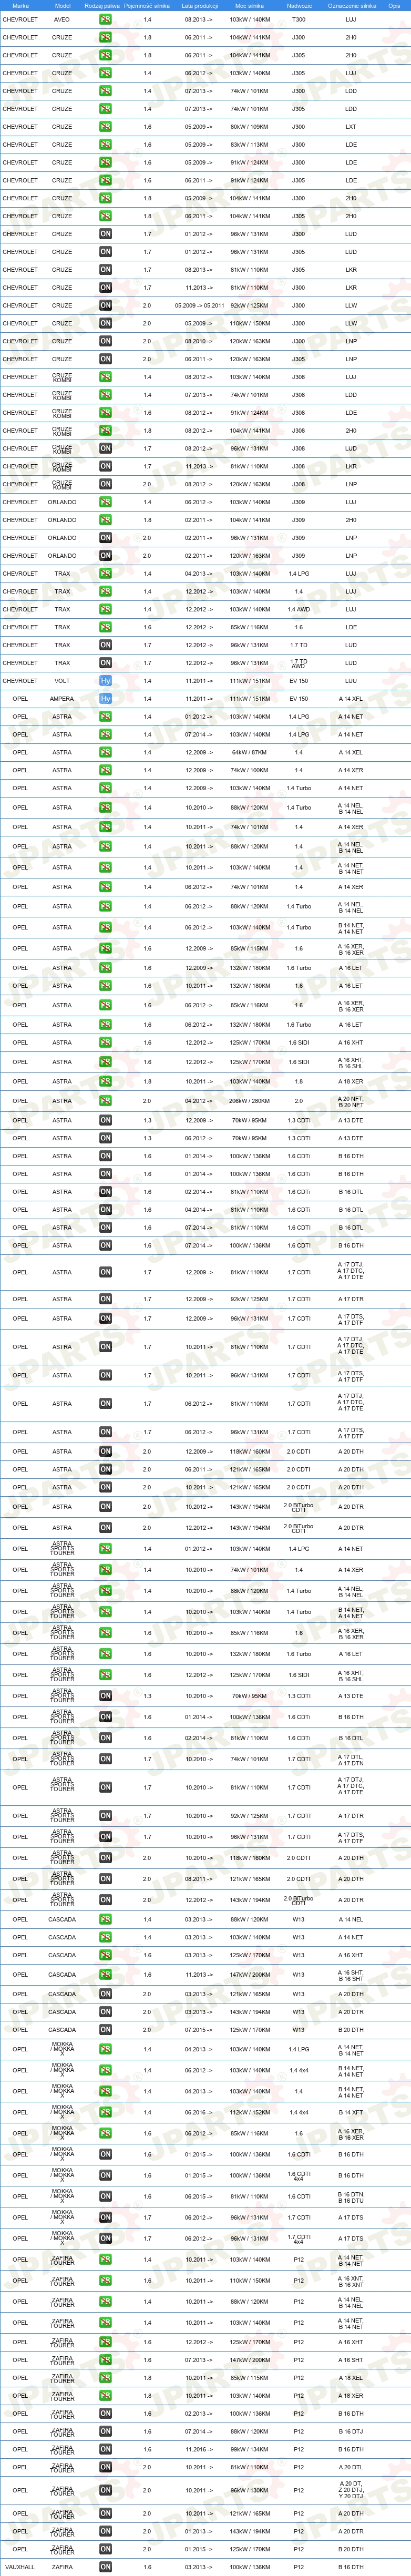Viewport: 411px width, 2576px height.
Task: Click the Opis column header
Action: point(394,5)
